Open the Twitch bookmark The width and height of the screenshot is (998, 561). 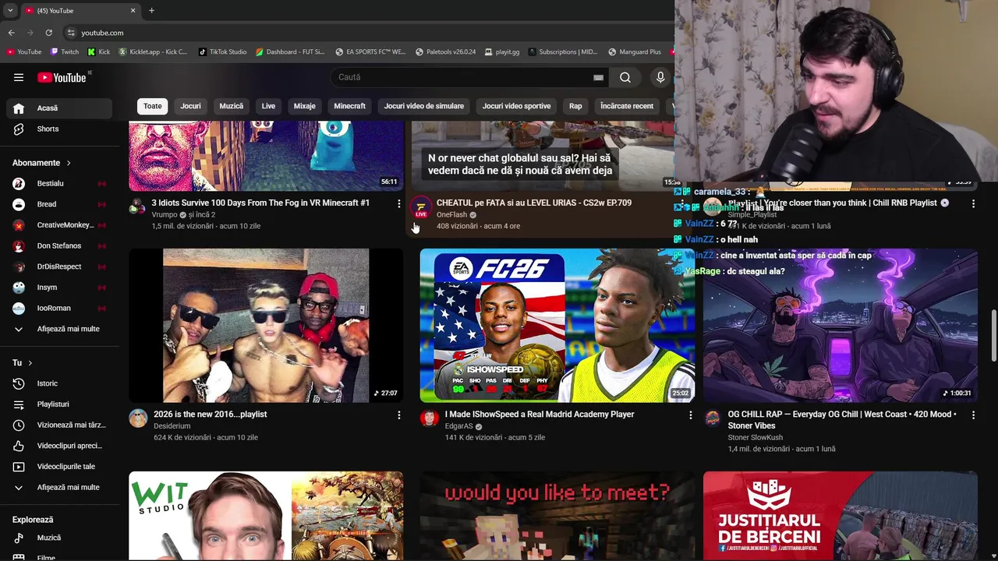(65, 52)
